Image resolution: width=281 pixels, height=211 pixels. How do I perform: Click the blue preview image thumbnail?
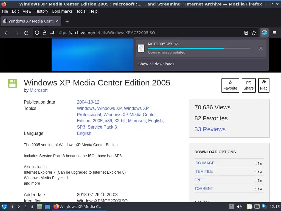(x=92, y=55)
